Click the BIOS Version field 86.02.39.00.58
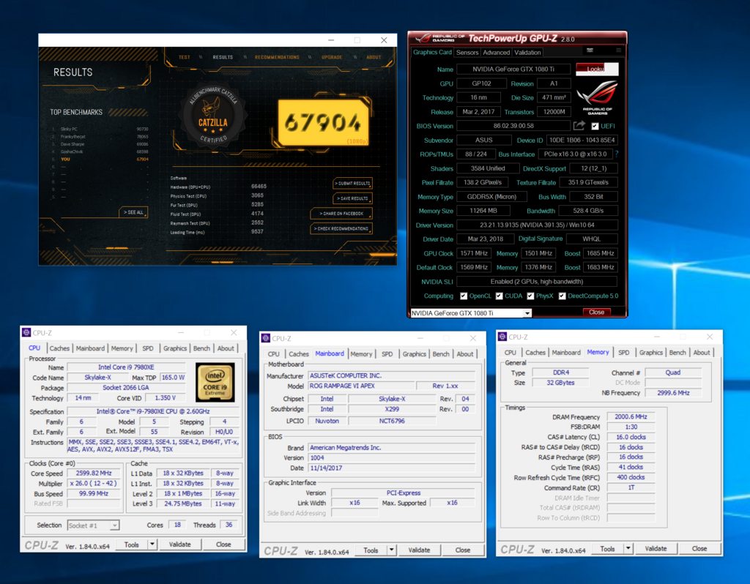750x584 pixels. click(513, 126)
